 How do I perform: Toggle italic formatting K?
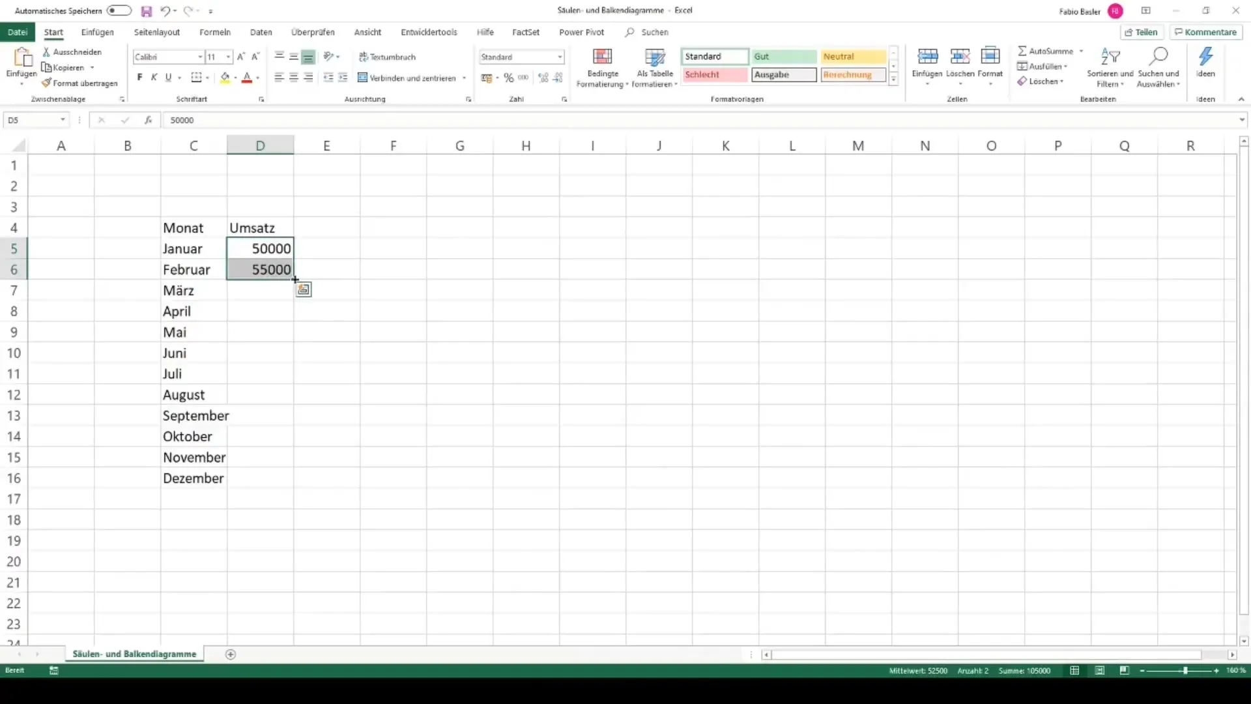pyautogui.click(x=154, y=78)
